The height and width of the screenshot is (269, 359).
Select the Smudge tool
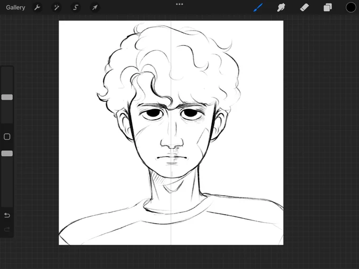pos(281,7)
